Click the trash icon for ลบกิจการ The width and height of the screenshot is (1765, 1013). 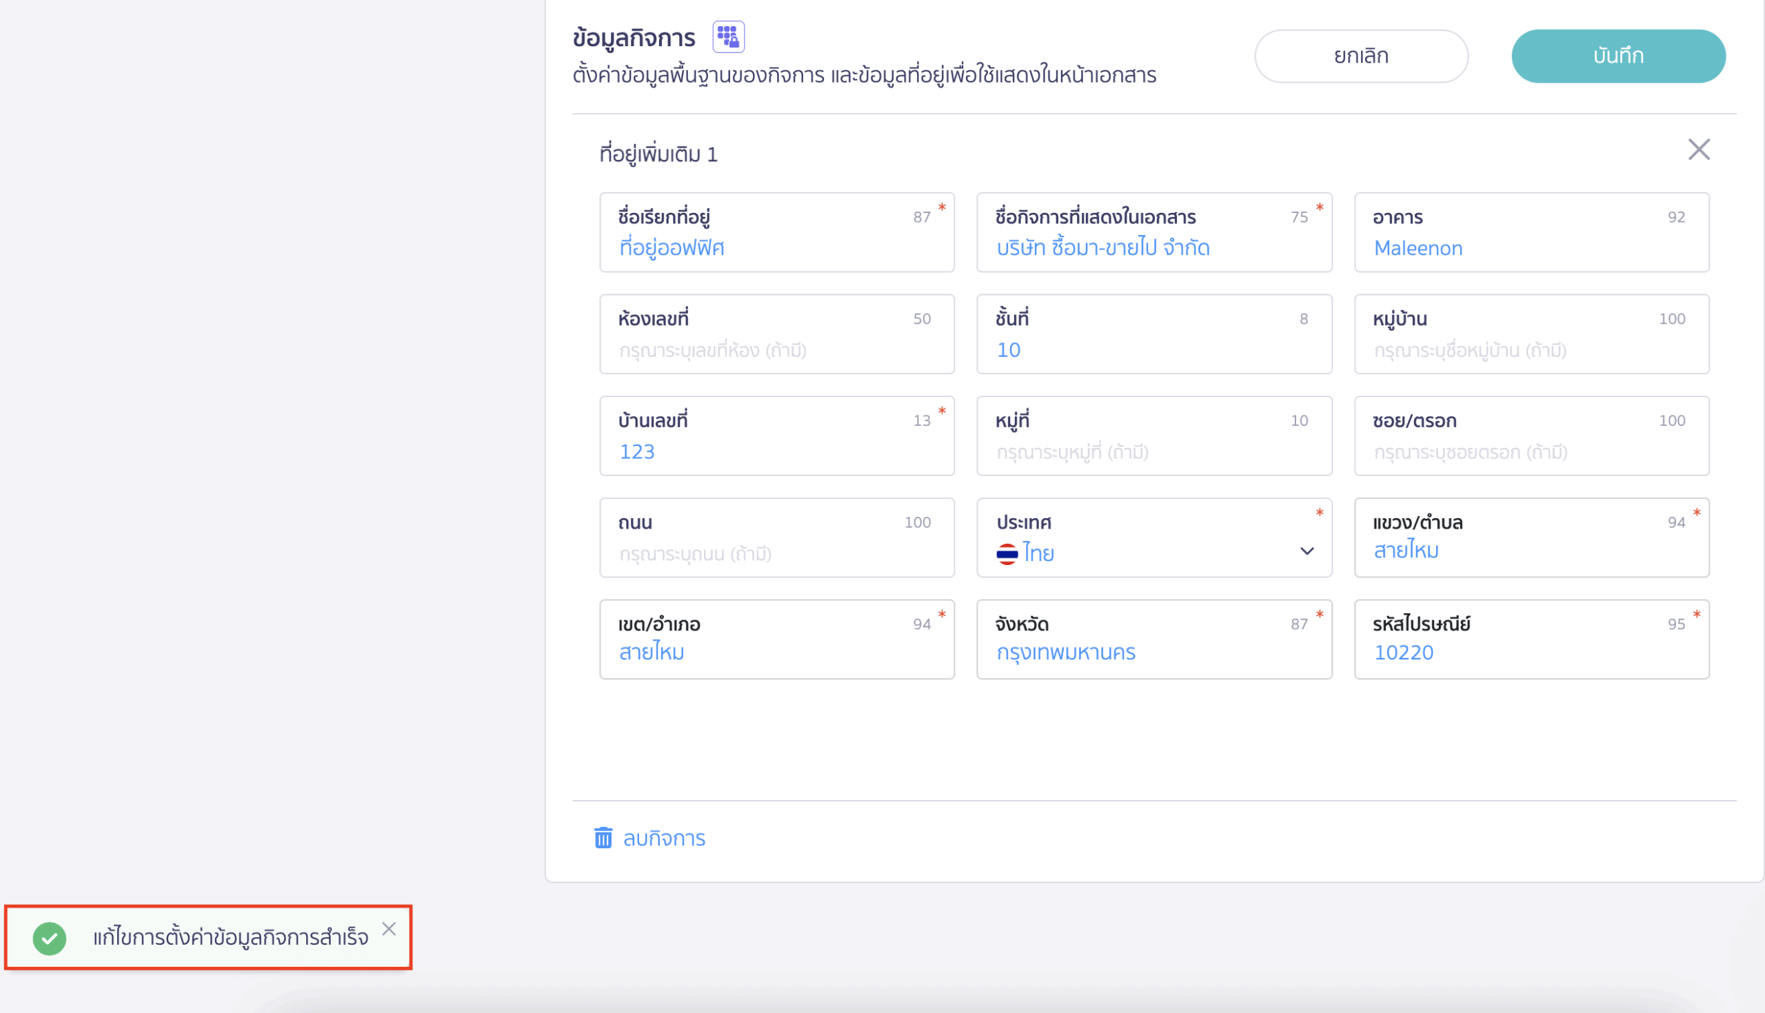[x=603, y=838]
